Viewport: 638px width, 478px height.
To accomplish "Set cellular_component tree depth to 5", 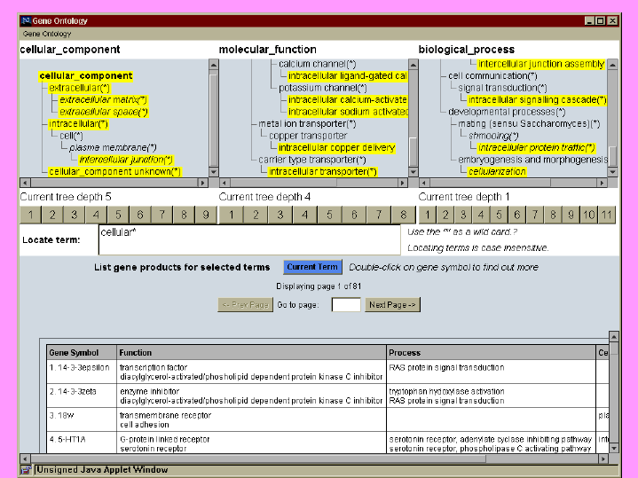I will pos(118,215).
